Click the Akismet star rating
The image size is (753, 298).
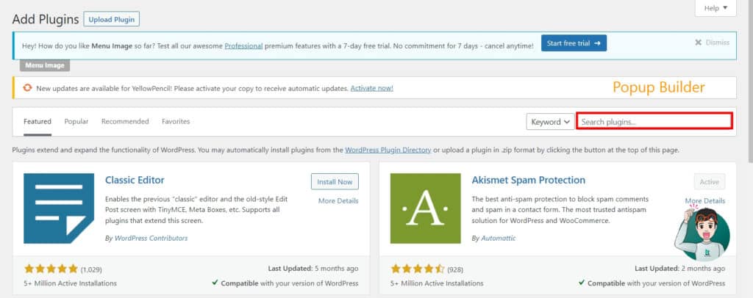[x=418, y=269]
